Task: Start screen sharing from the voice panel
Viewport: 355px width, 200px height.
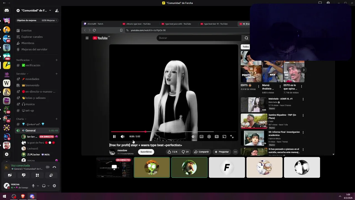Action: (24, 175)
